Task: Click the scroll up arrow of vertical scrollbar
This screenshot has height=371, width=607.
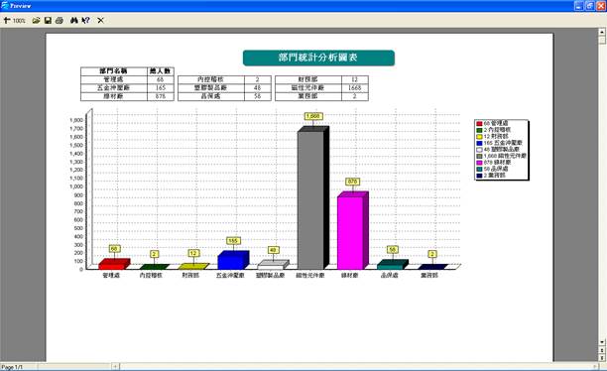Action: tap(602, 32)
